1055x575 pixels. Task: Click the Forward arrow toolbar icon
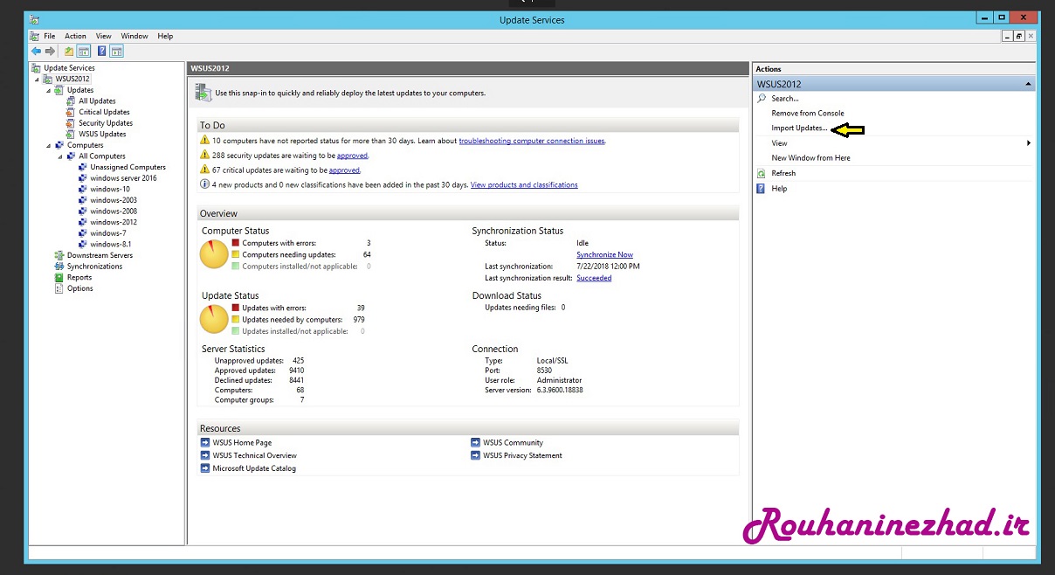pyautogui.click(x=51, y=52)
